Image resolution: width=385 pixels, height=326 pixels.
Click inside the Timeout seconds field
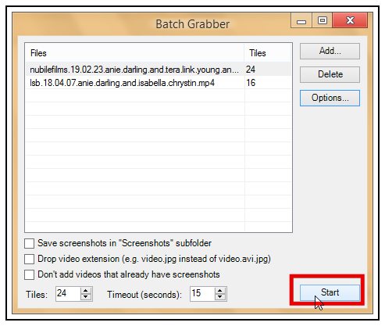pyautogui.click(x=202, y=294)
